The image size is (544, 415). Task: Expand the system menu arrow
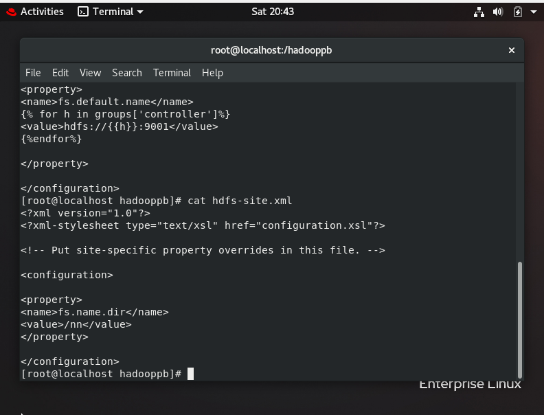point(534,12)
